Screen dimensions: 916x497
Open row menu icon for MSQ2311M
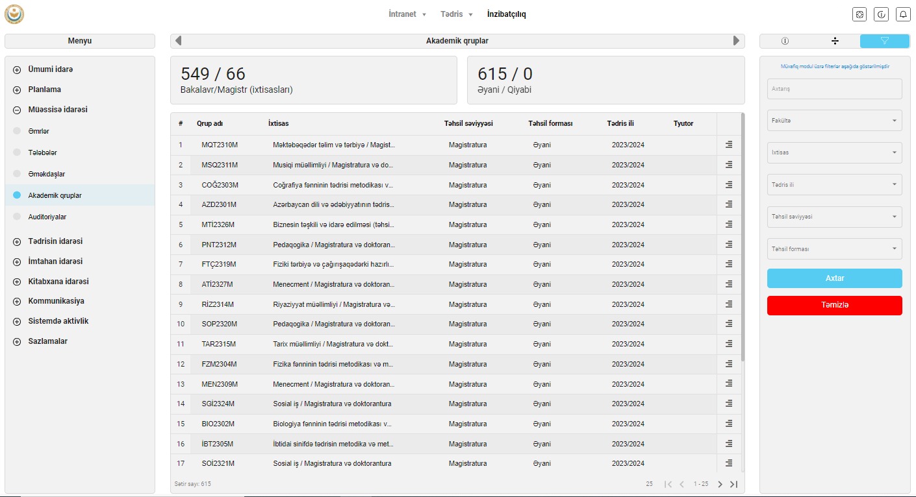(729, 165)
